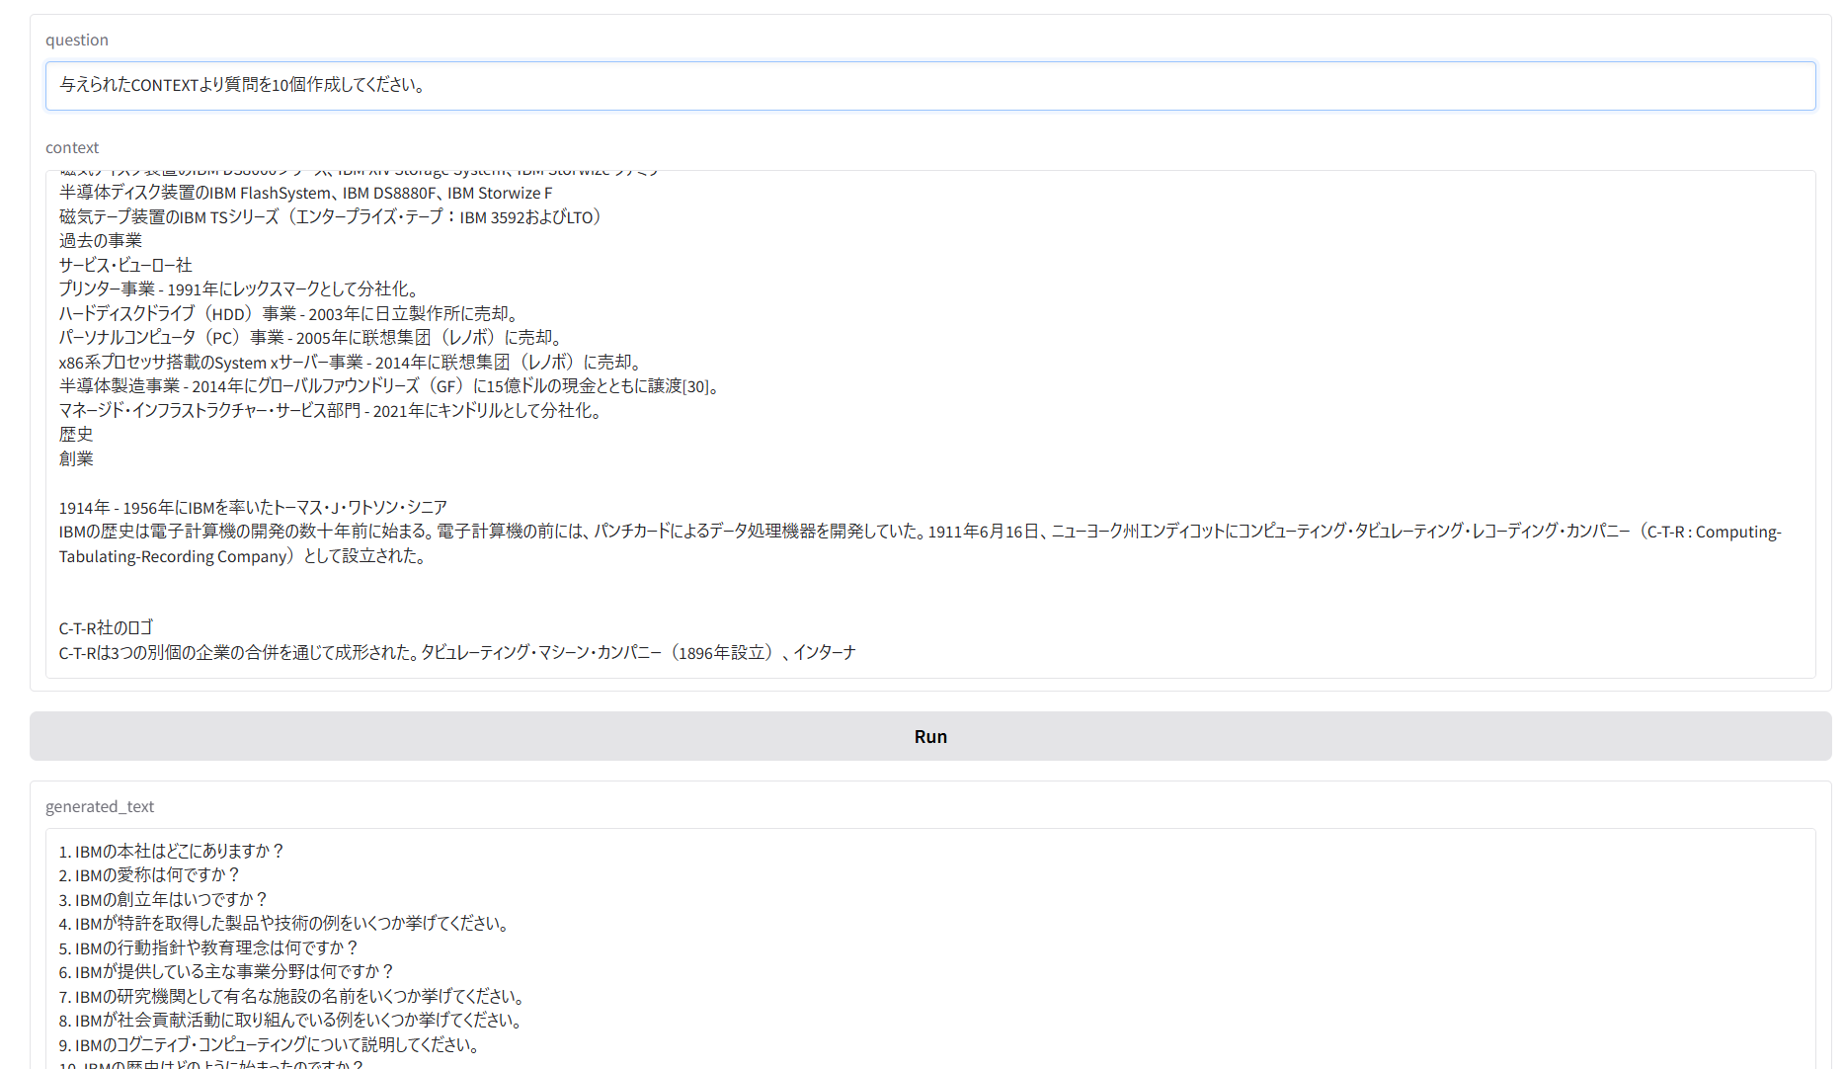Click the line about マネージド・インフラストラクチャー・サービス部門
Viewport: 1845px width, 1069px height.
pyautogui.click(x=332, y=410)
